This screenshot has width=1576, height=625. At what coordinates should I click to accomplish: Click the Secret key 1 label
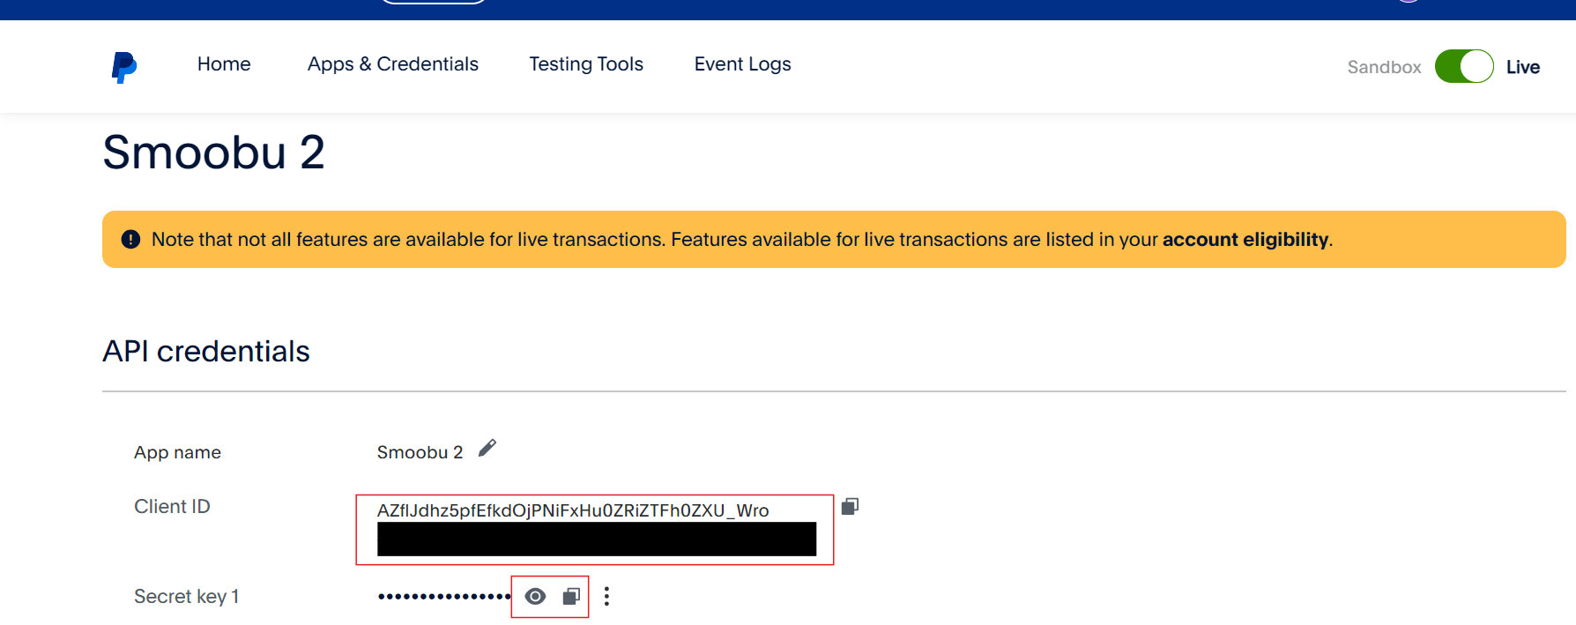click(x=186, y=597)
